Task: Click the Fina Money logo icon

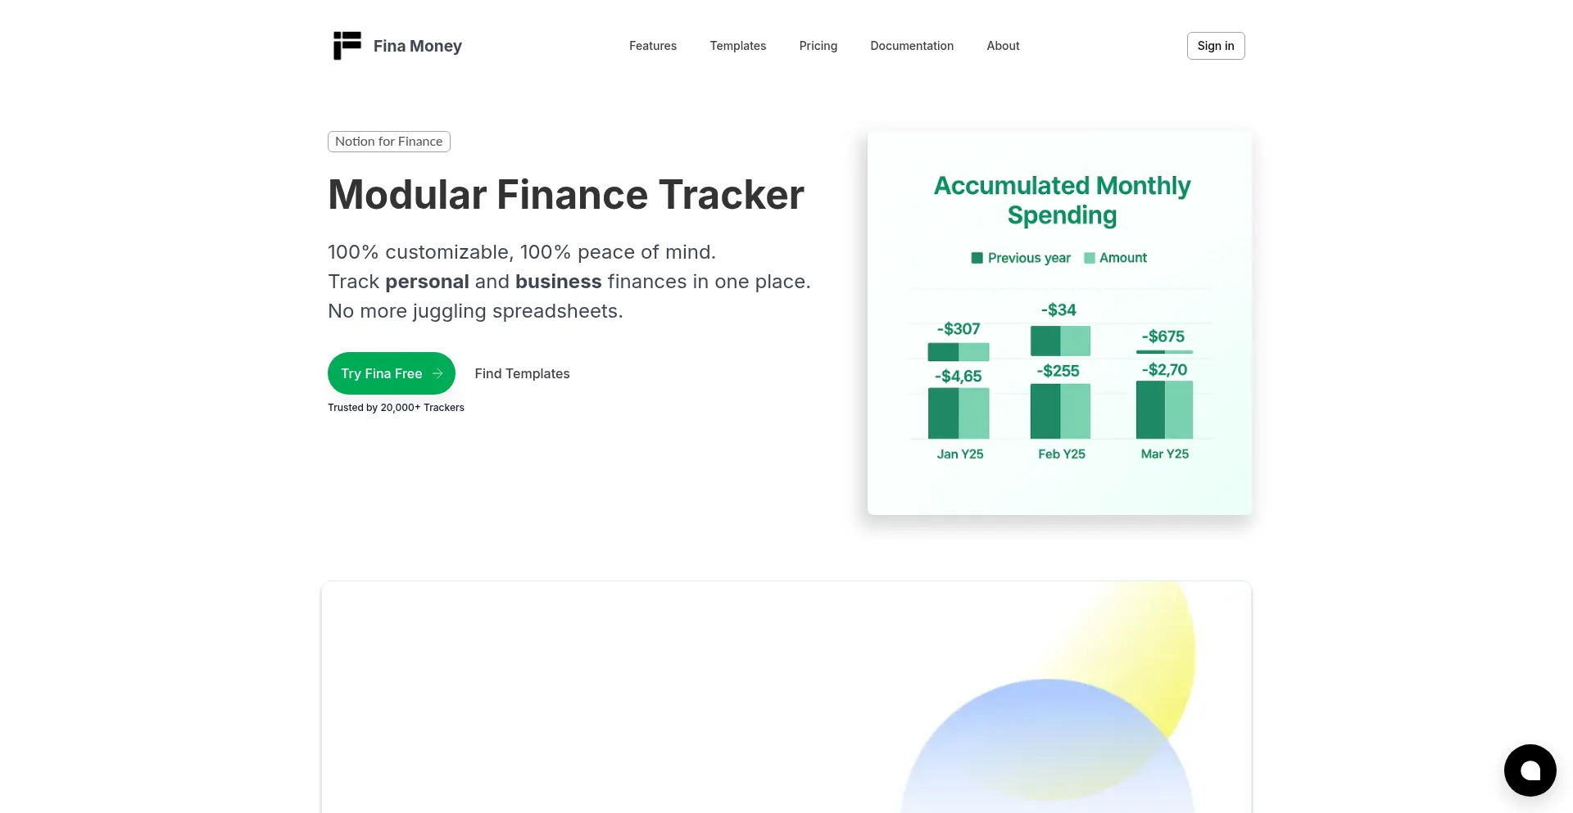Action: pyautogui.click(x=347, y=46)
